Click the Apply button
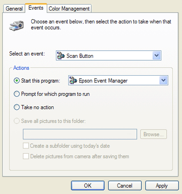Image resolution: width=182 pixels, height=194 pixels. (162, 185)
